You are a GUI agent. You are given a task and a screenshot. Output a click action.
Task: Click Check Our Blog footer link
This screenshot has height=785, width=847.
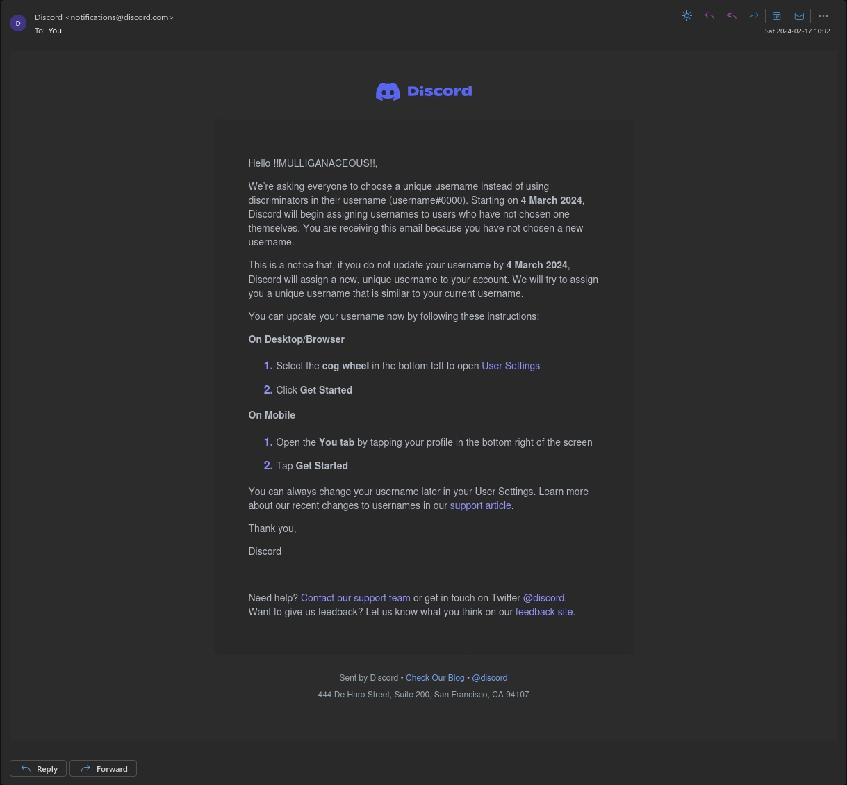pyautogui.click(x=435, y=678)
